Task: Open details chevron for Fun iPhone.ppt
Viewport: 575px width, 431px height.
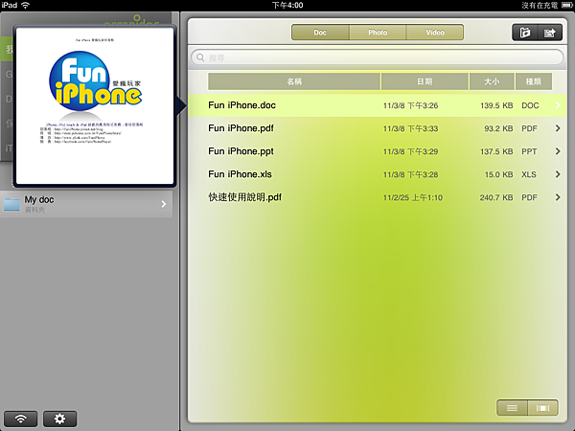Action: click(558, 151)
